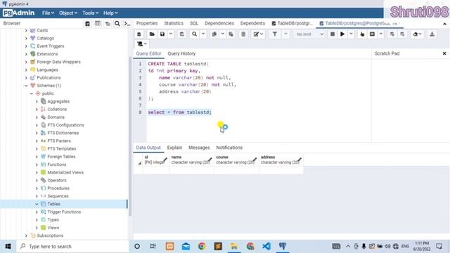The height and width of the screenshot is (253, 450).
Task: Click the Explain query icon
Action: pos(362,34)
